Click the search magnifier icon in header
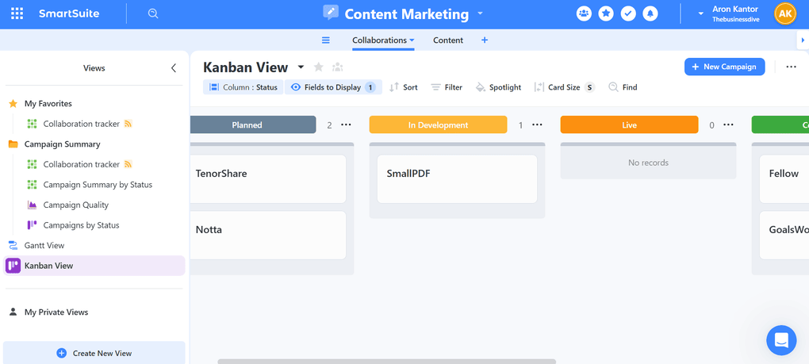This screenshot has height=364, width=809. coord(153,14)
